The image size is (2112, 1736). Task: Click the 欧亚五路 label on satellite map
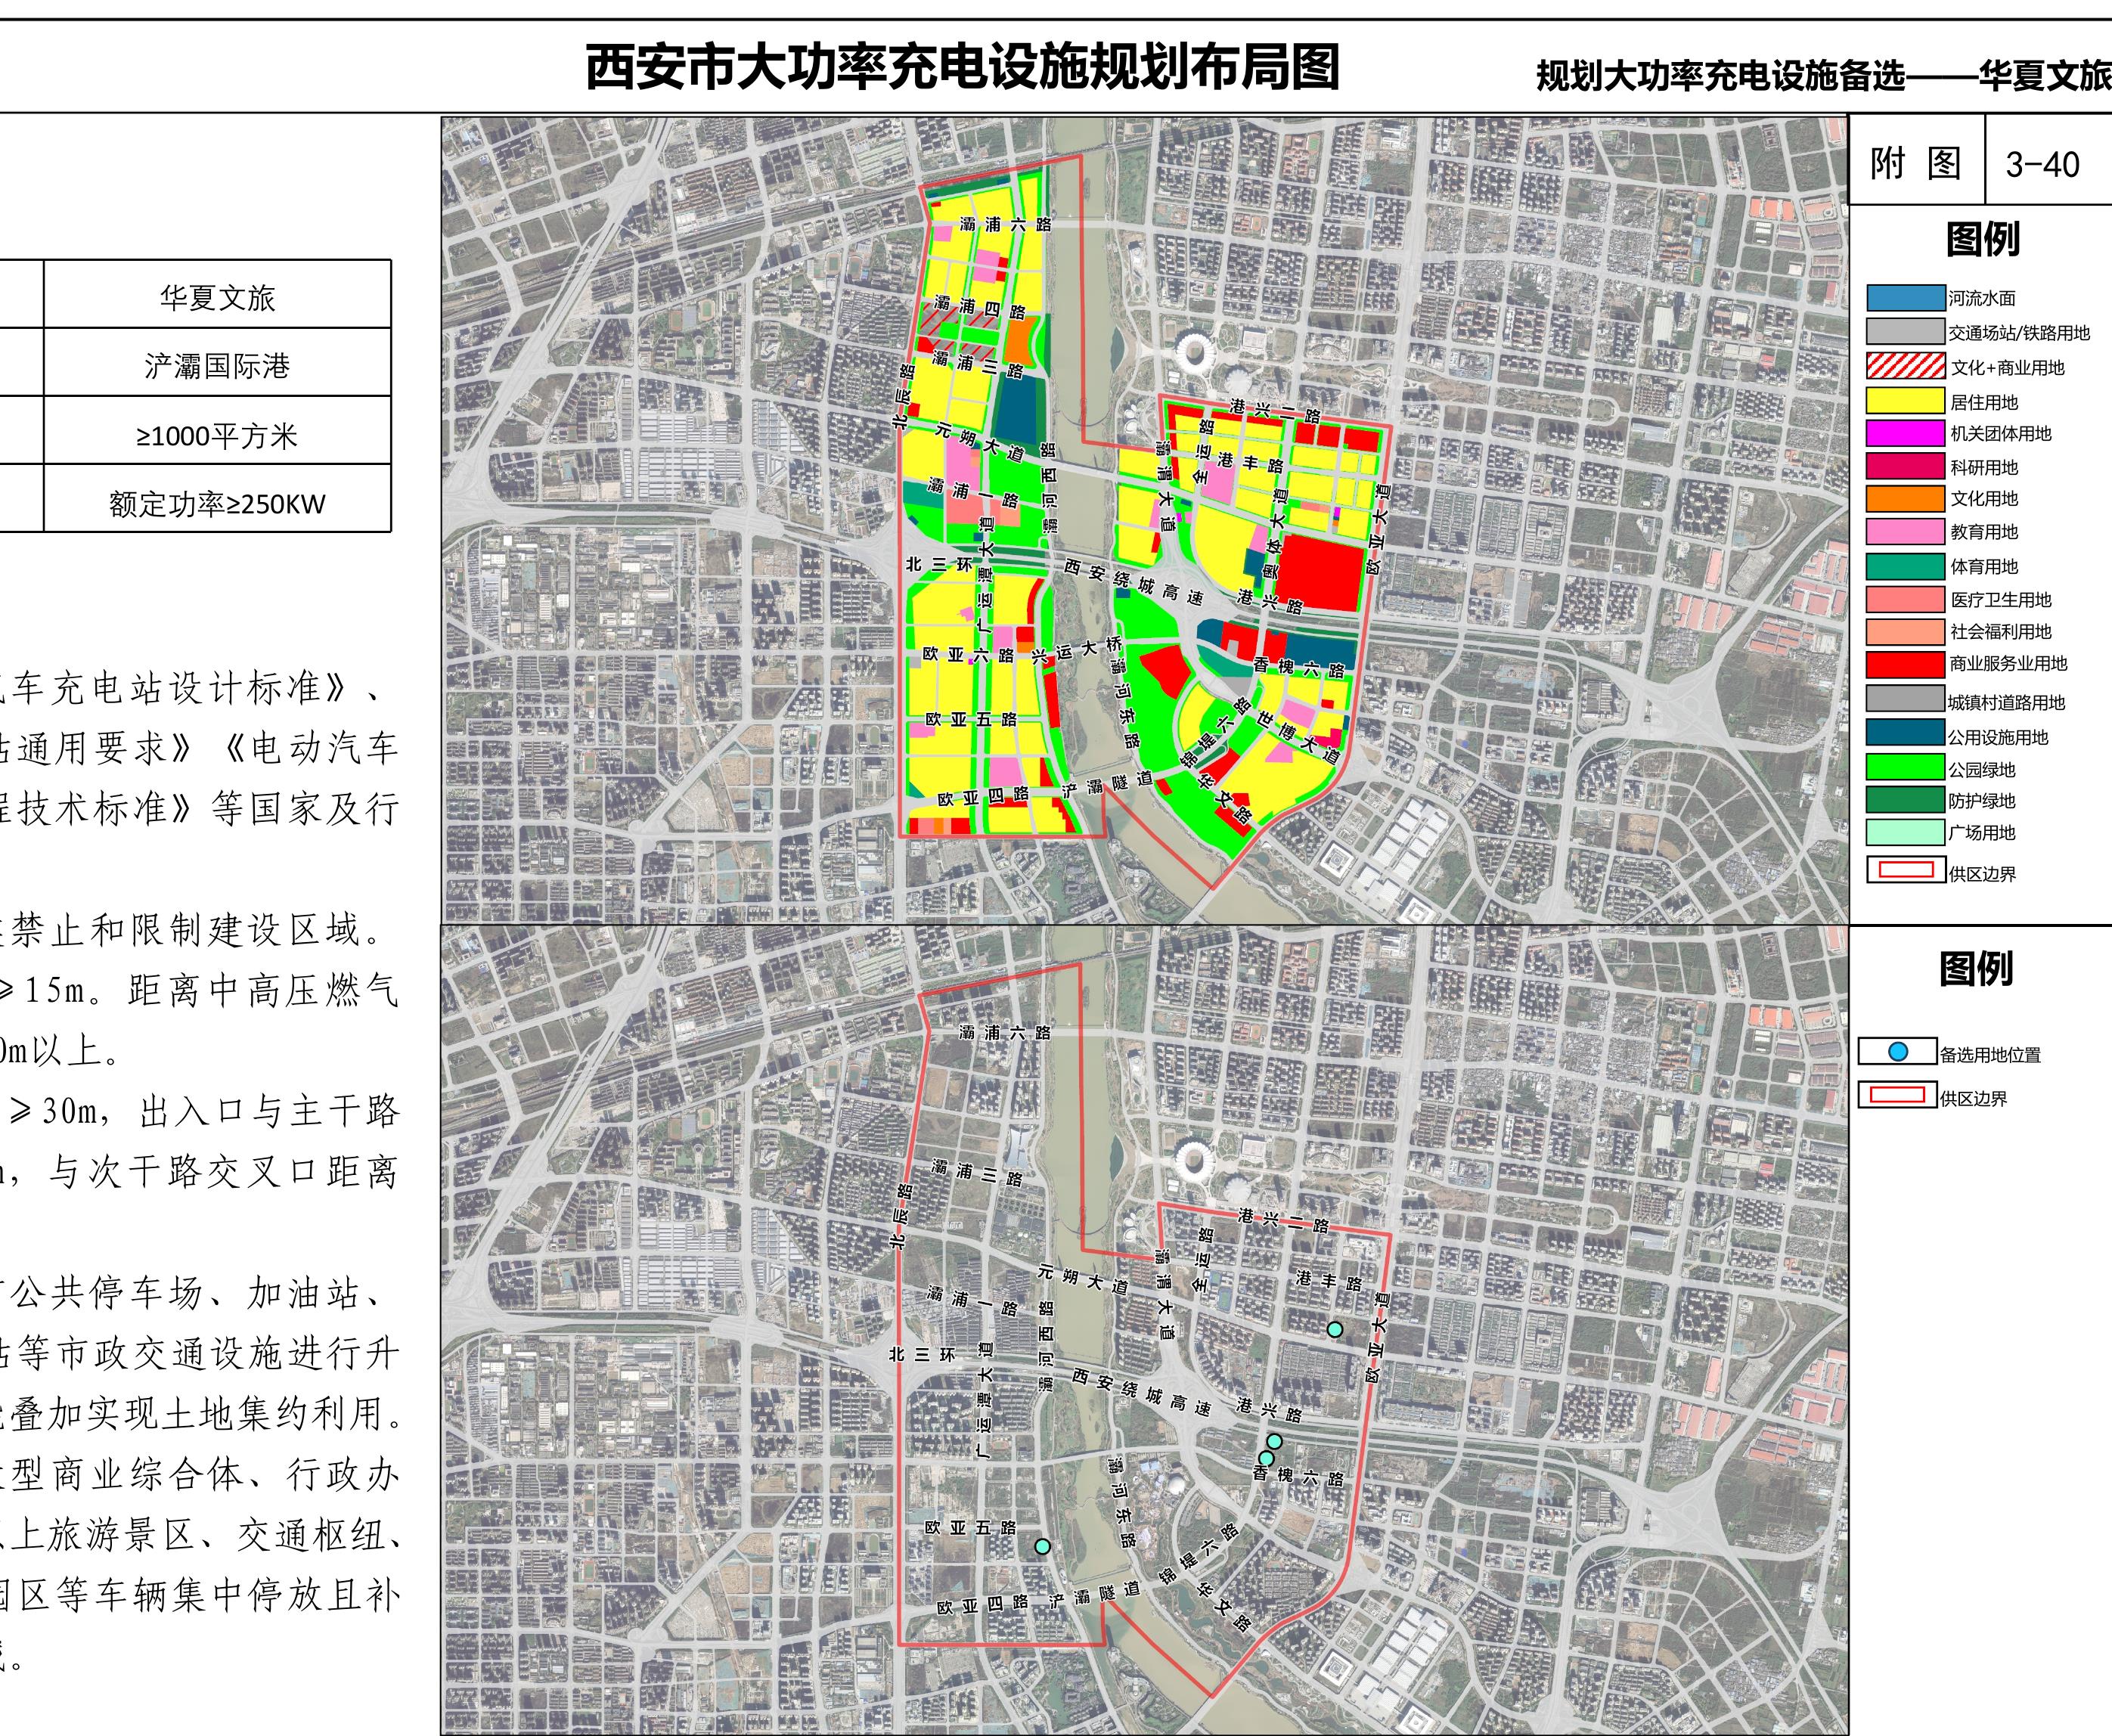970,1527
